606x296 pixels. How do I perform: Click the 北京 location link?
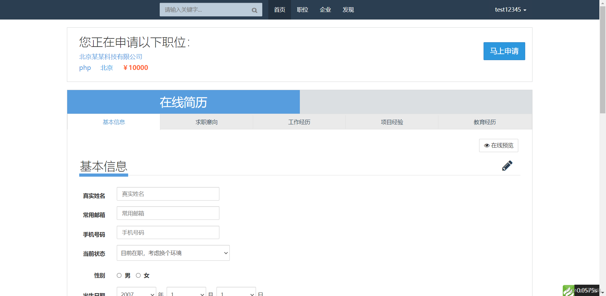tap(107, 68)
